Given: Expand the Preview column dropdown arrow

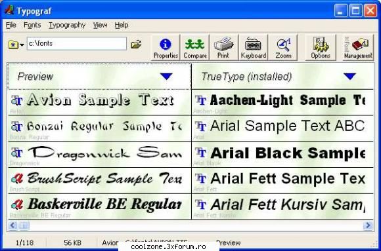Looking at the screenshot, I should [x=166, y=77].
